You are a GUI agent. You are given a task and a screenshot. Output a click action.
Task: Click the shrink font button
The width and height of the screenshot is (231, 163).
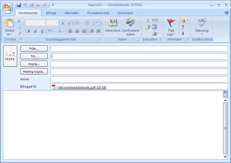(69, 23)
